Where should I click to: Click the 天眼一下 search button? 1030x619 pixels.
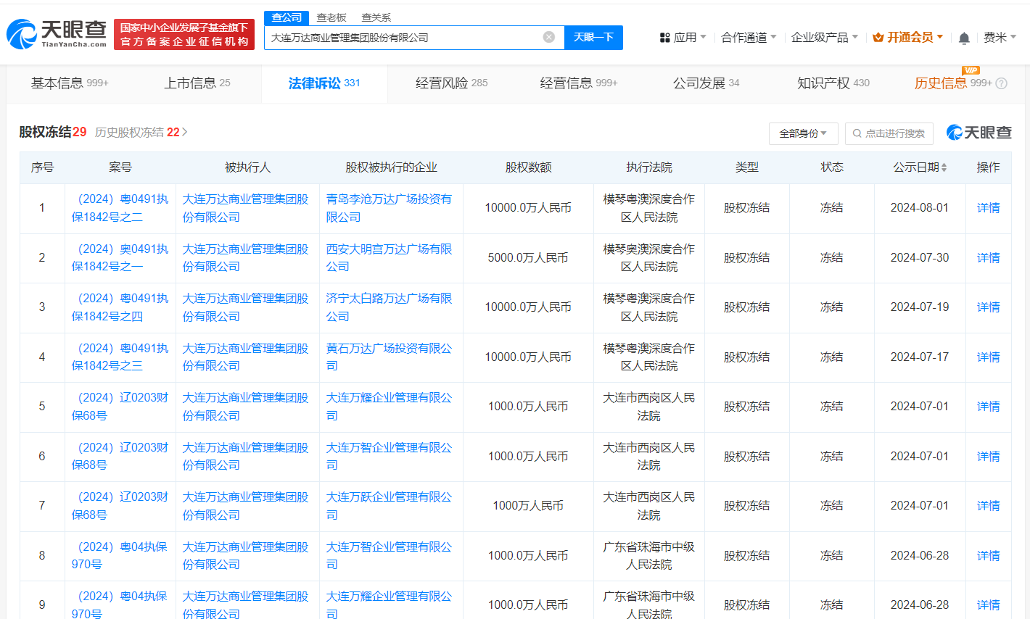[x=593, y=37]
